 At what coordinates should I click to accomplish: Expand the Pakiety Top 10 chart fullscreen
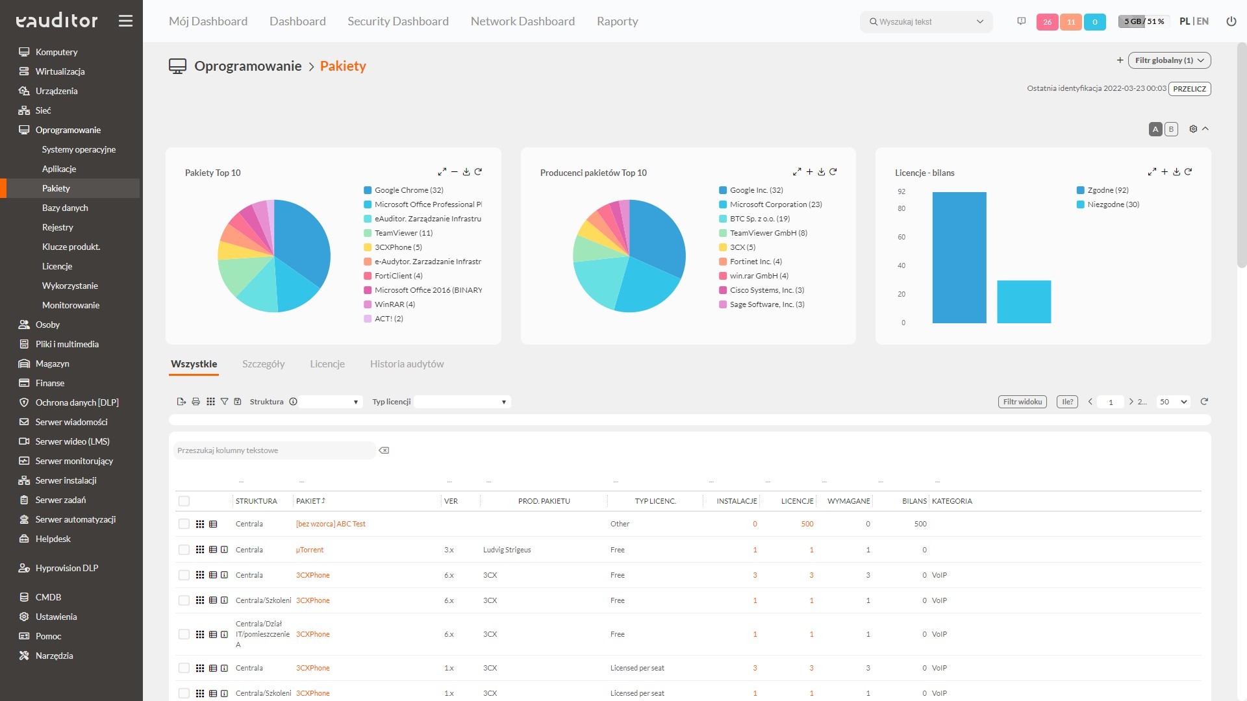(x=442, y=172)
